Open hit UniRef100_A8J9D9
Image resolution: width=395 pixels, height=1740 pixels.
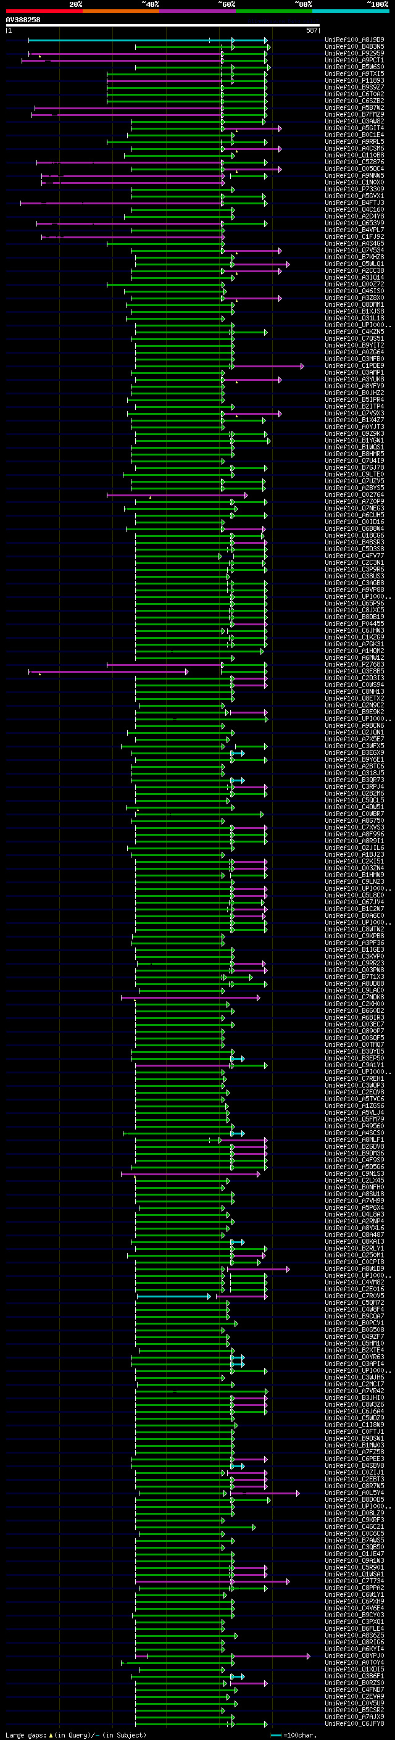click(x=354, y=40)
